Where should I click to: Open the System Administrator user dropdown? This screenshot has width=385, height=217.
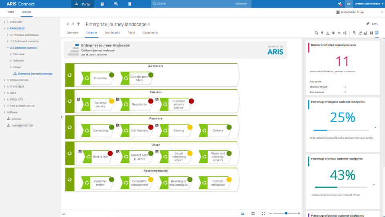pos(369,4)
